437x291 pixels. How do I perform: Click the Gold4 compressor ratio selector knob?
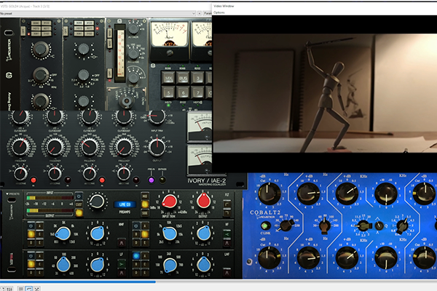(x=127, y=101)
